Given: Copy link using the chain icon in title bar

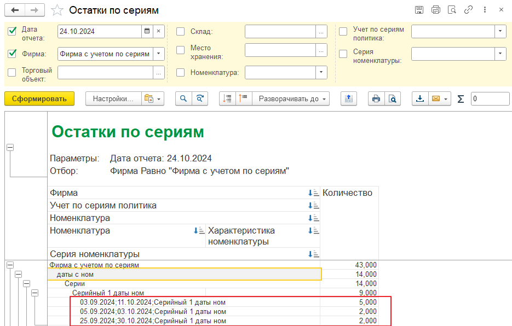Looking at the screenshot, I should pos(468,10).
